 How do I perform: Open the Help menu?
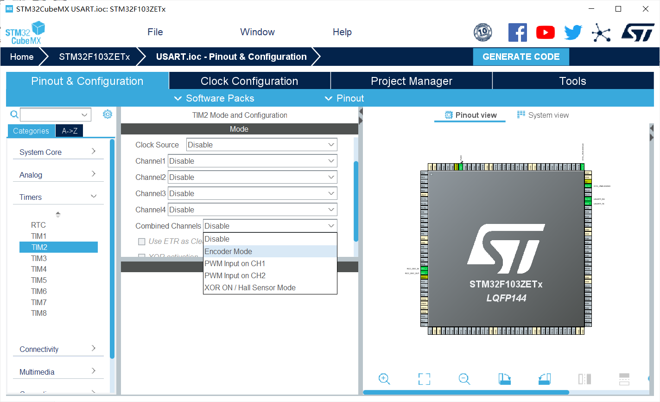[x=342, y=32]
